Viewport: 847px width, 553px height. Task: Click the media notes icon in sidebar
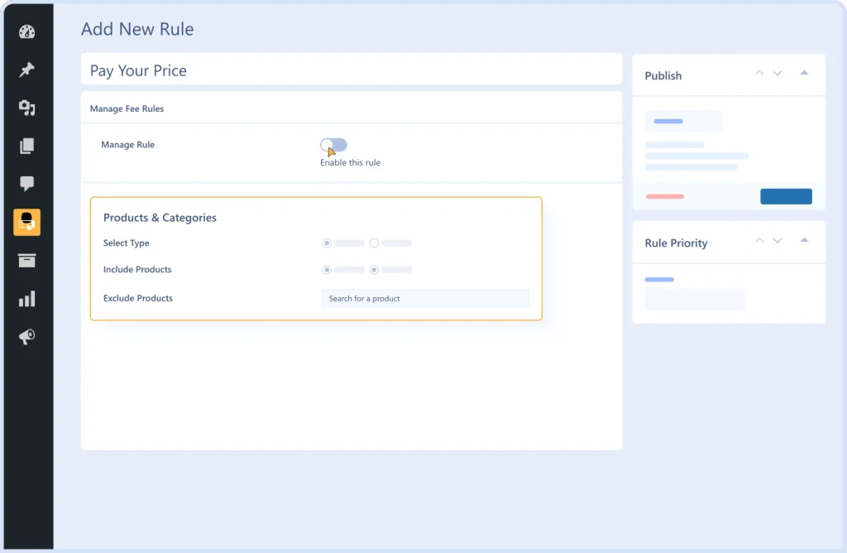point(26,108)
